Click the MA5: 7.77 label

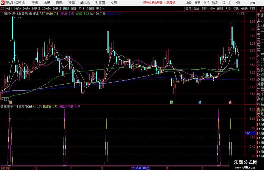point(39,14)
